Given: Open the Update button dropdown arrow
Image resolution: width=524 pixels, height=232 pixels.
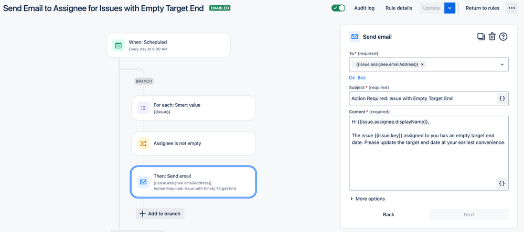Looking at the screenshot, I should click(450, 8).
